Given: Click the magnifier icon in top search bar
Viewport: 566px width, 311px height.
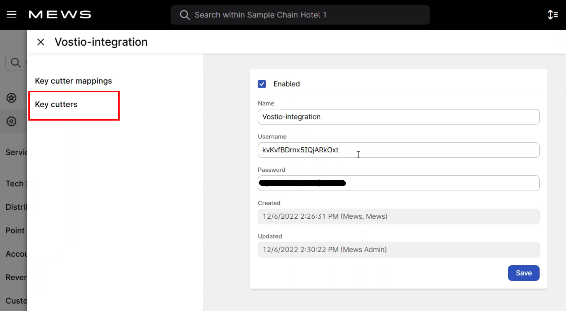Looking at the screenshot, I should pos(185,15).
